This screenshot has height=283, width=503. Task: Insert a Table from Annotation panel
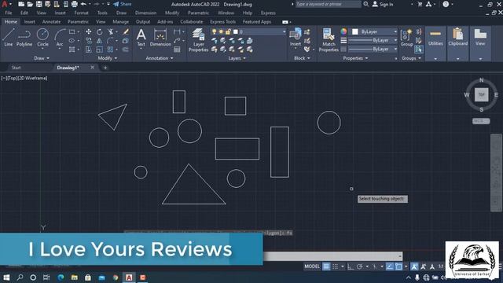click(177, 50)
